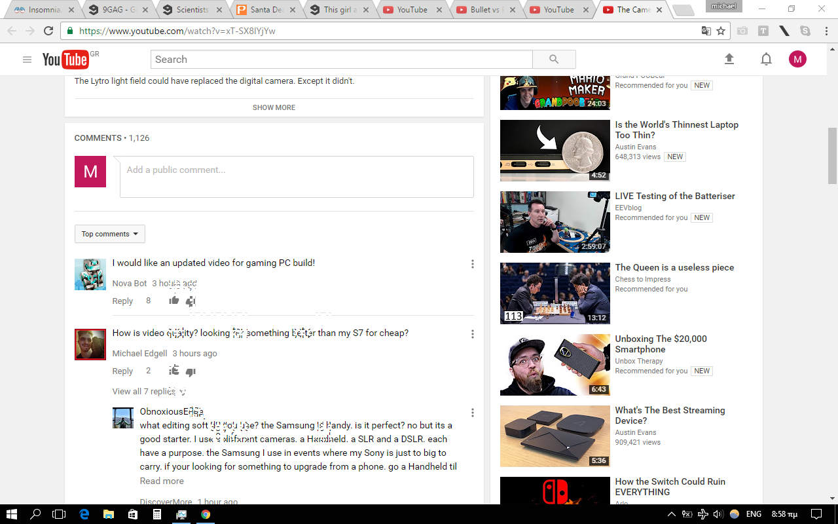838x524 pixels.
Task: Bookmark this page with the star icon
Action: click(721, 31)
